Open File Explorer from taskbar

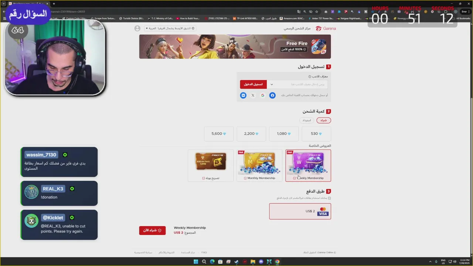tap(253, 262)
